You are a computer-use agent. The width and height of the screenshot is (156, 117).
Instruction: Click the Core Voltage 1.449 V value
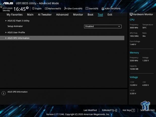point(133,45)
